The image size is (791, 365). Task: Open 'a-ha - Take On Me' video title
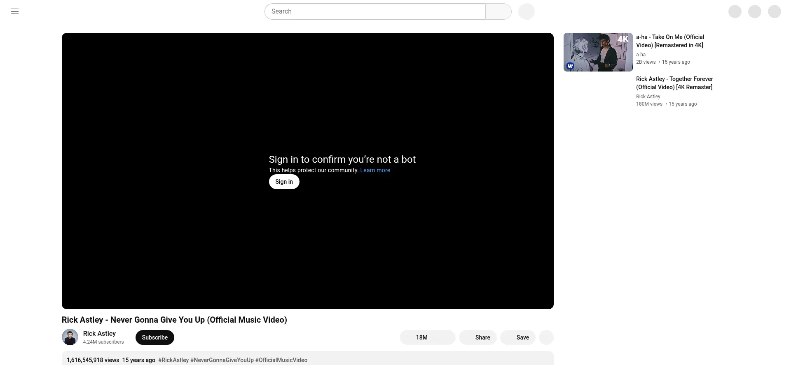[x=670, y=41]
